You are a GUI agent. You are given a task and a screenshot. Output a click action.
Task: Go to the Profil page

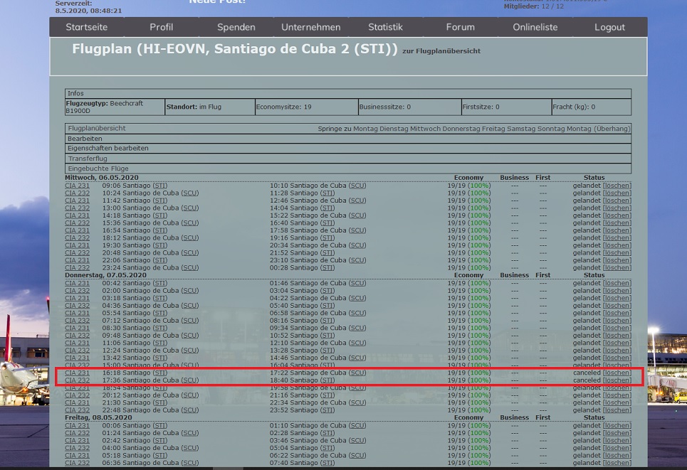pyautogui.click(x=162, y=27)
